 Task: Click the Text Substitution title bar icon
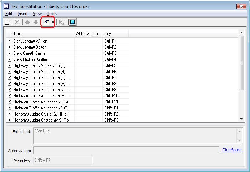point(6,6)
